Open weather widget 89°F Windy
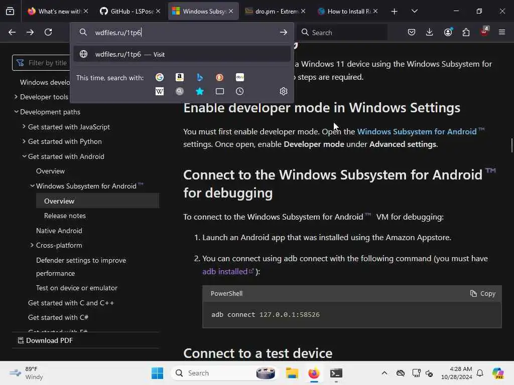The height and width of the screenshot is (385, 514). (x=26, y=373)
